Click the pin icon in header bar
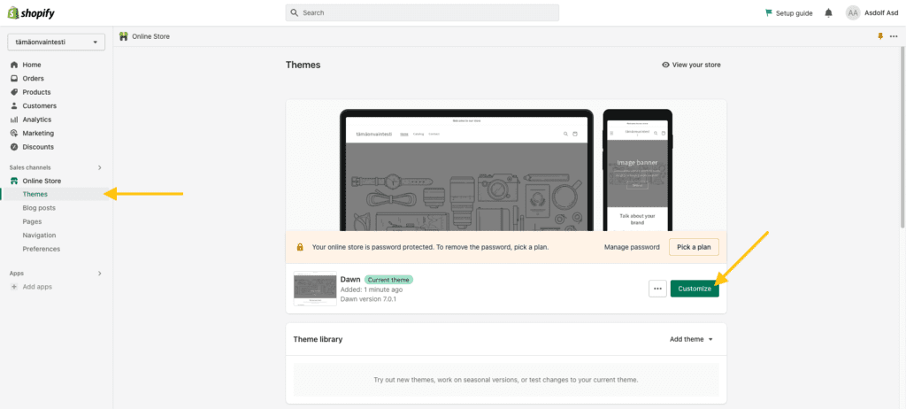The width and height of the screenshot is (906, 409). tap(880, 36)
